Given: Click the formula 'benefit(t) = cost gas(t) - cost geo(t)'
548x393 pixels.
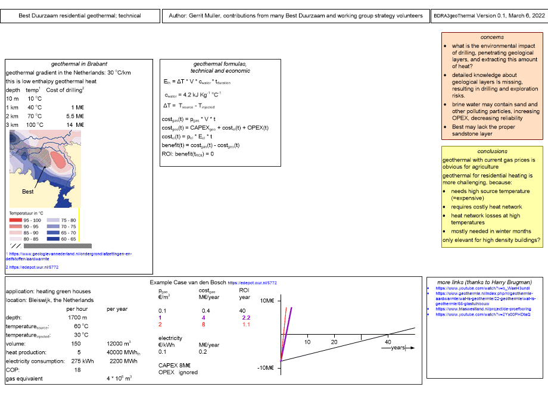Looking at the screenshot, I should (201, 145).
